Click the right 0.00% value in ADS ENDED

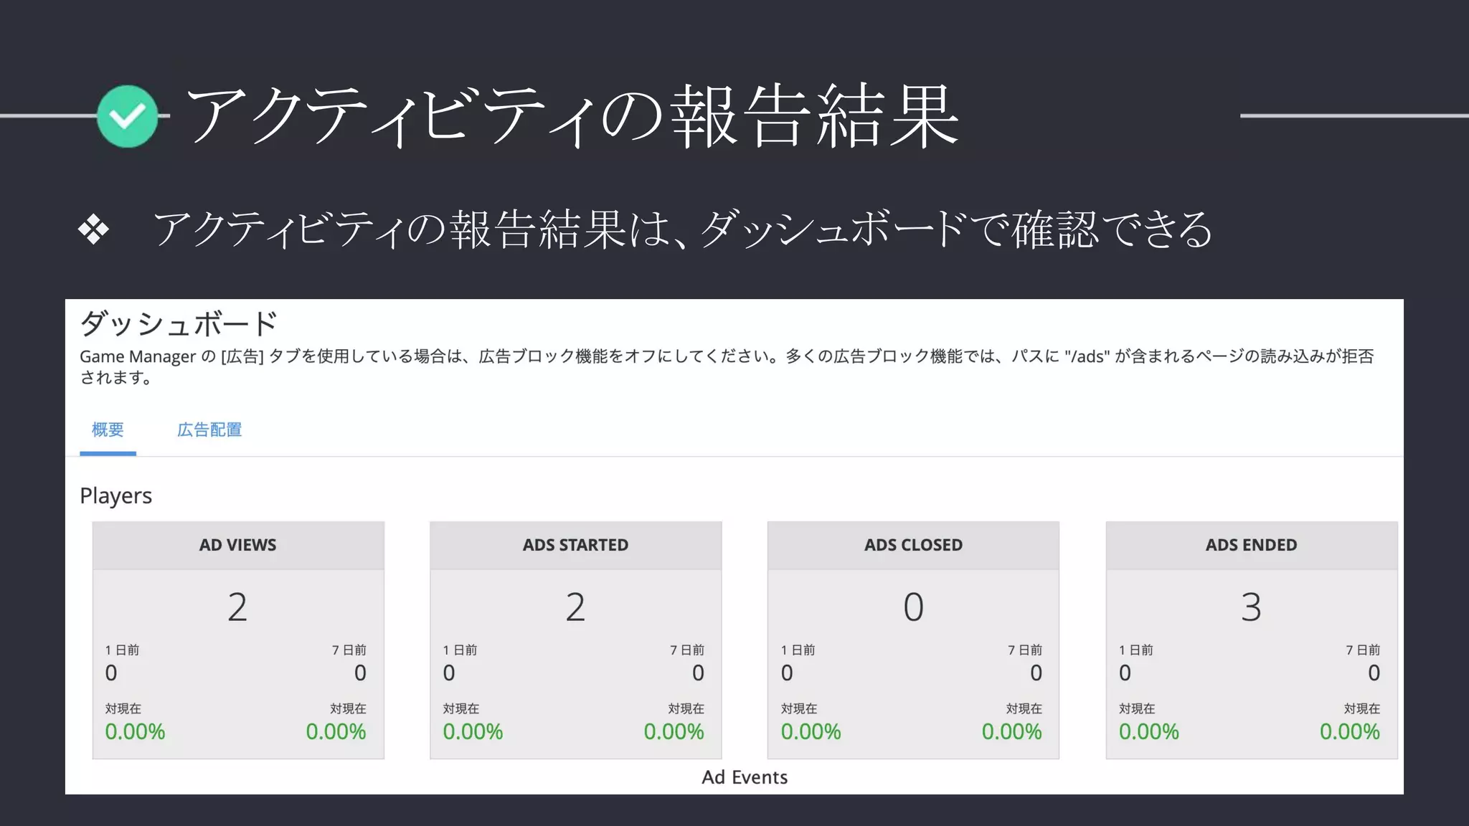click(x=1350, y=732)
